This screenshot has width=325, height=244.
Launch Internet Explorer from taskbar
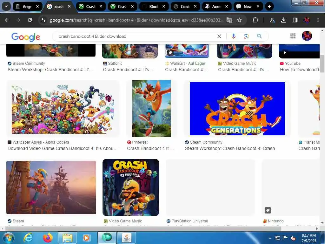pos(28,238)
